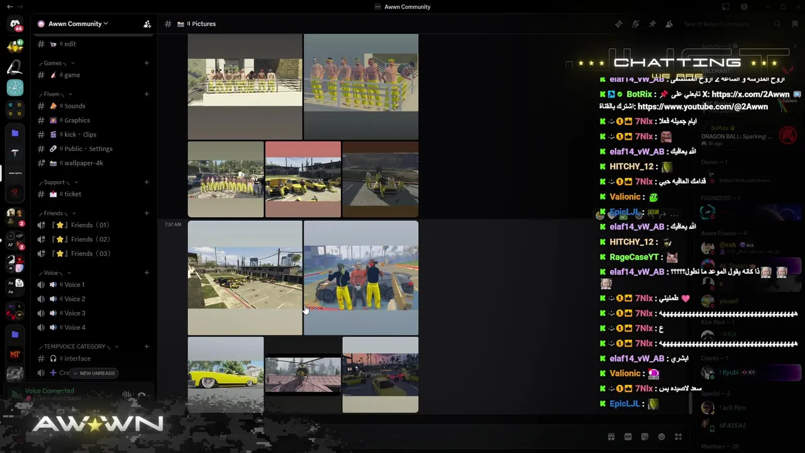Click the Voice Connected status text
Image resolution: width=805 pixels, height=453 pixels.
tap(49, 391)
